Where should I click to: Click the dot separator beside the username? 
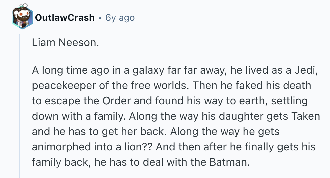[x=99, y=18]
